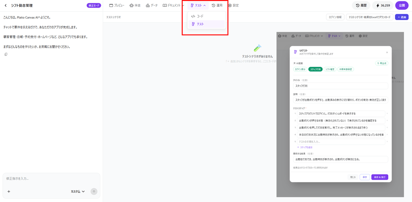Click the + 追加 button

(x=402, y=17)
